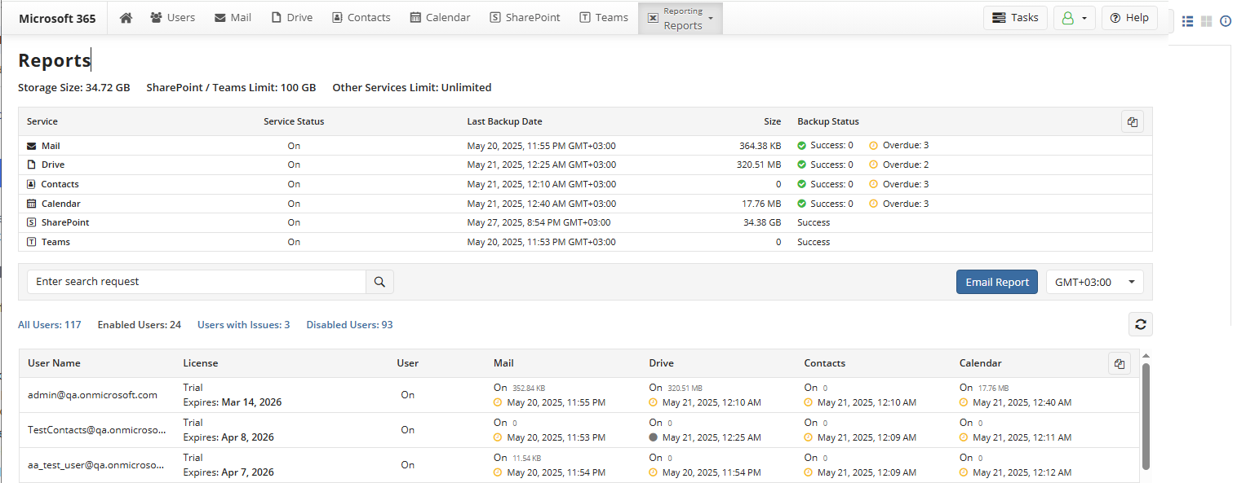Copy the user table via its header copy icon
The width and height of the screenshot is (1246, 483).
[x=1120, y=363]
